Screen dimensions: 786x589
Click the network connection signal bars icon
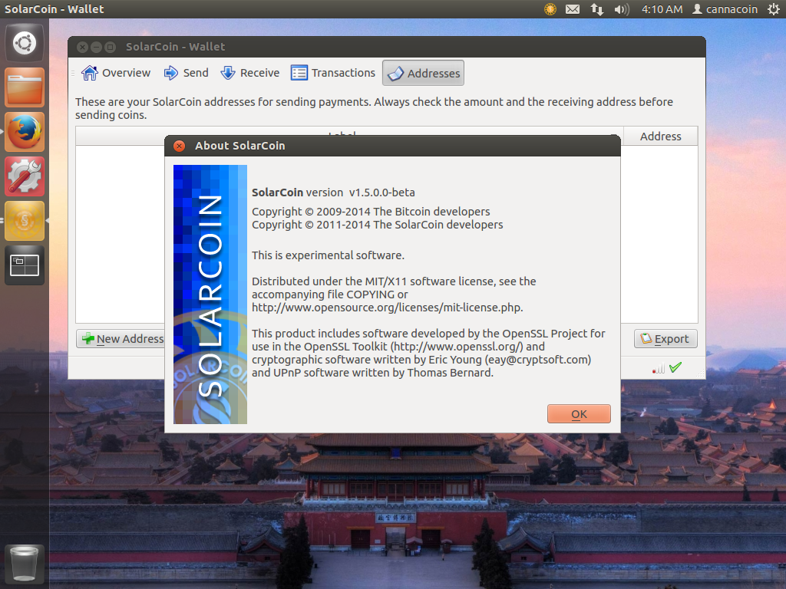click(x=658, y=369)
